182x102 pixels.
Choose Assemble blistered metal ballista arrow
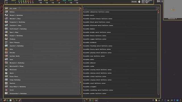[98, 25]
